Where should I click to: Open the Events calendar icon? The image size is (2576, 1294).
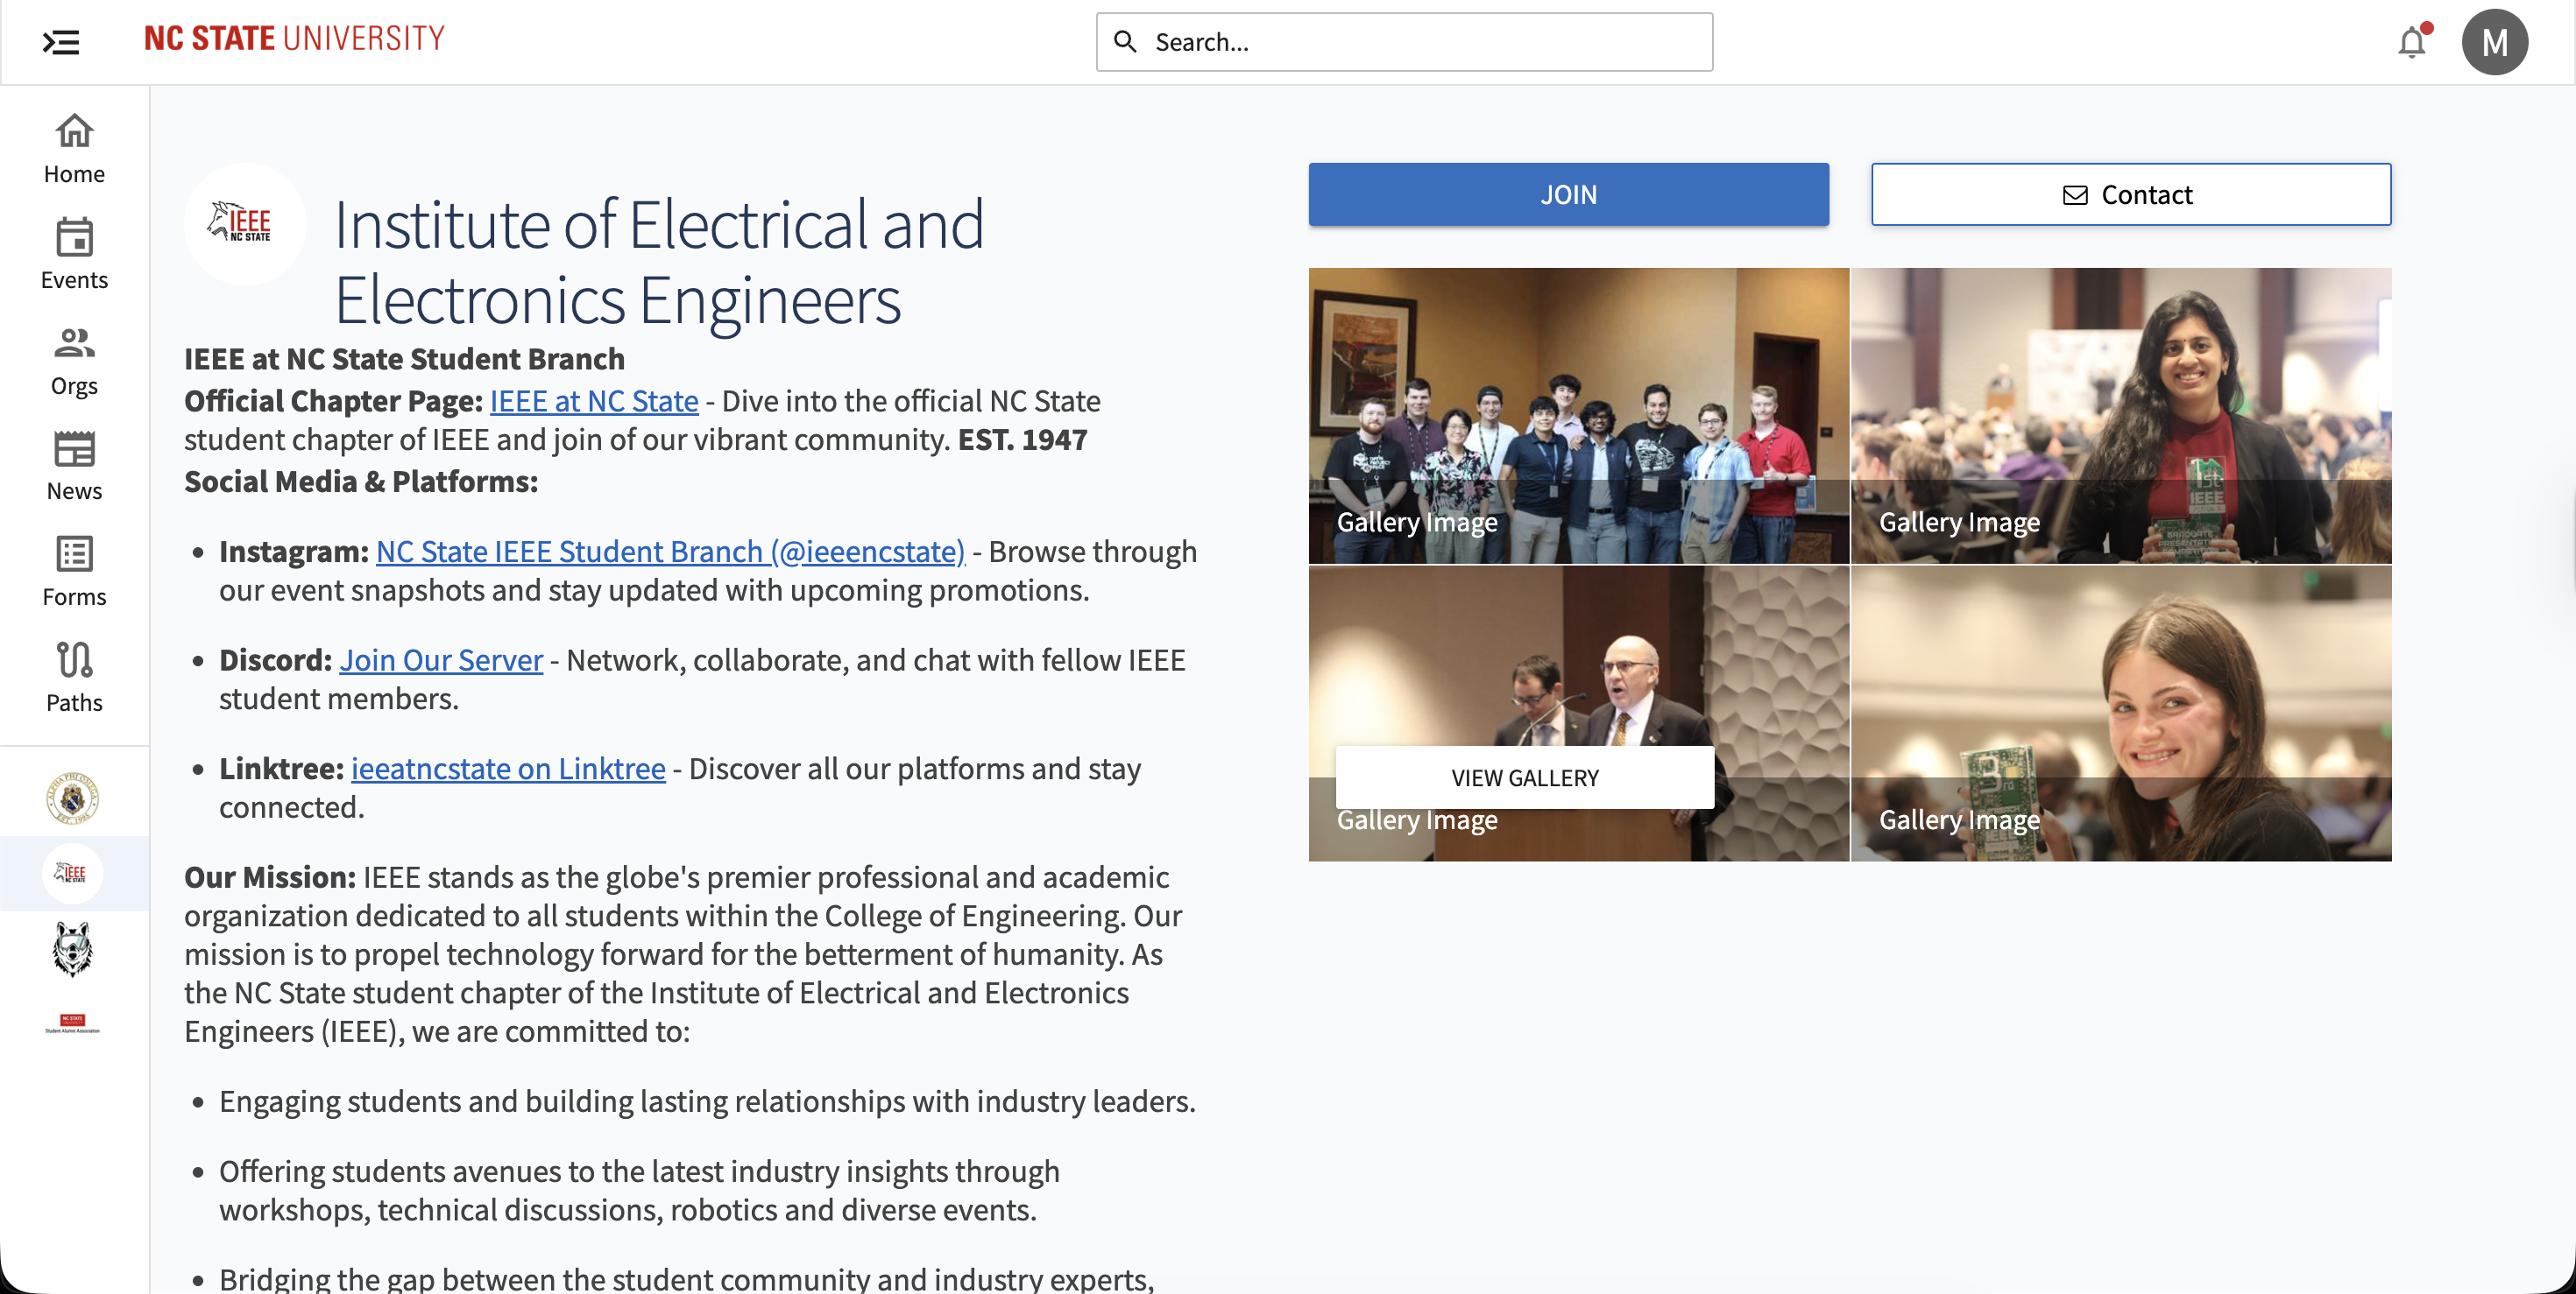point(74,253)
